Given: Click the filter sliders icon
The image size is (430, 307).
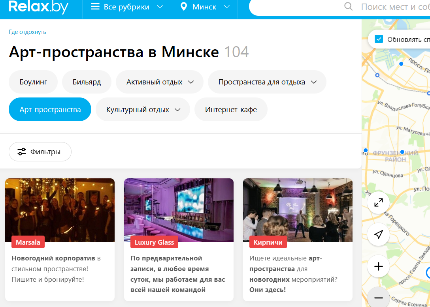Looking at the screenshot, I should pyautogui.click(x=22, y=152).
